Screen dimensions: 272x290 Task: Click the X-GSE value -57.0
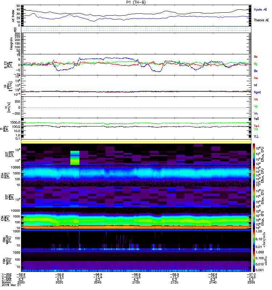251,274
